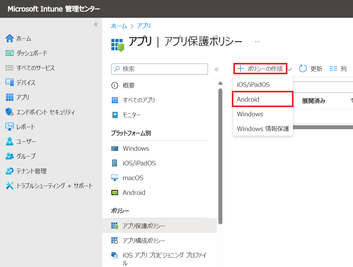The width and height of the screenshot is (353, 267).
Task: Click the horizontal scrollbar under the table
Action: pyautogui.click(x=323, y=127)
